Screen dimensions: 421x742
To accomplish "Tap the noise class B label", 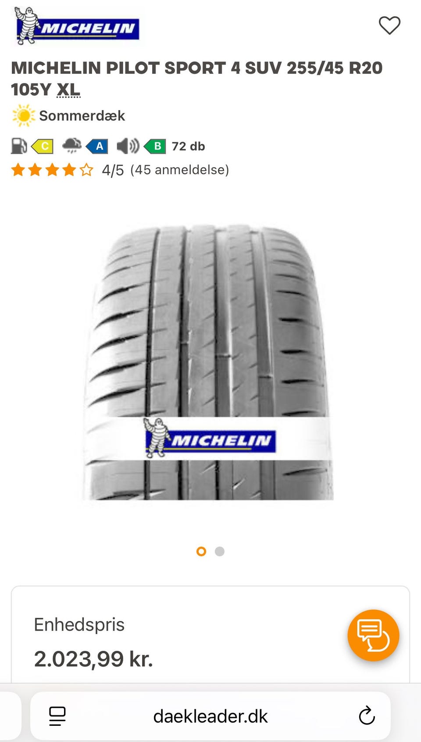I will pos(155,146).
